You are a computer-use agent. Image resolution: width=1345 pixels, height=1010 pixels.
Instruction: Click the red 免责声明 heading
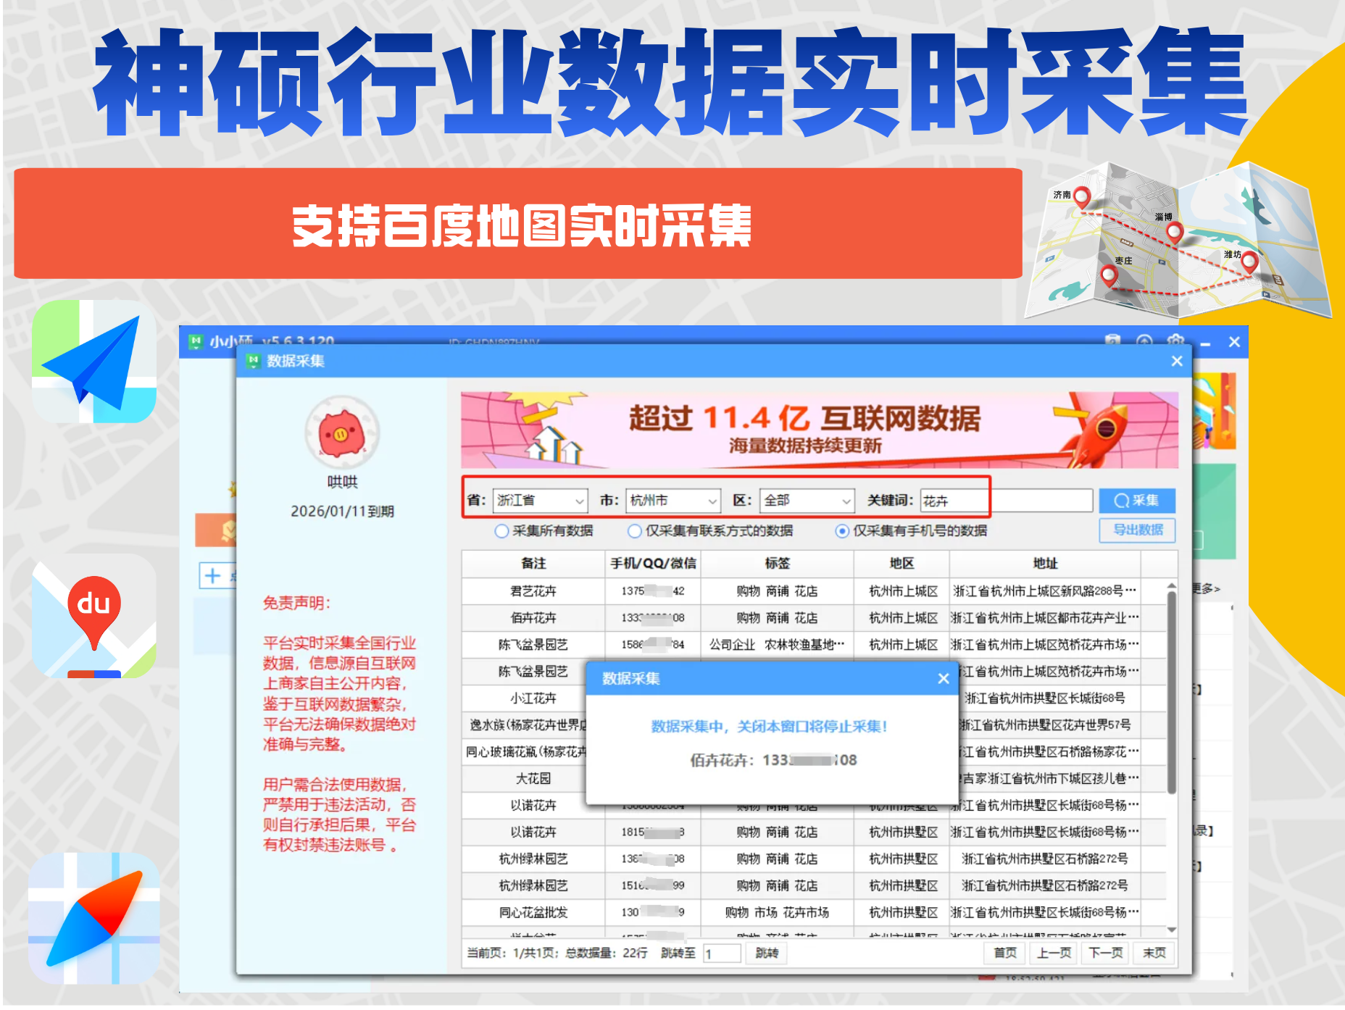[296, 603]
